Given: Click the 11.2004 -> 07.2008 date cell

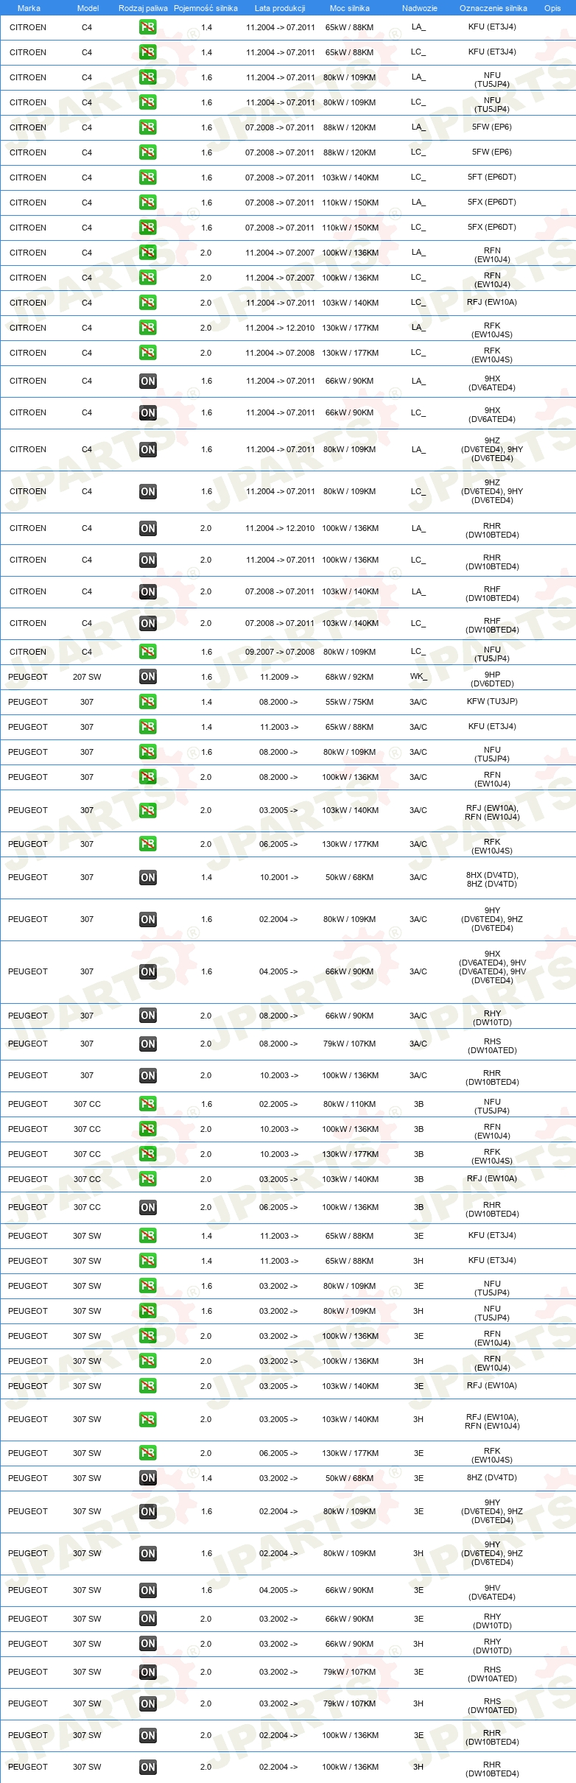Looking at the screenshot, I should point(280,353).
